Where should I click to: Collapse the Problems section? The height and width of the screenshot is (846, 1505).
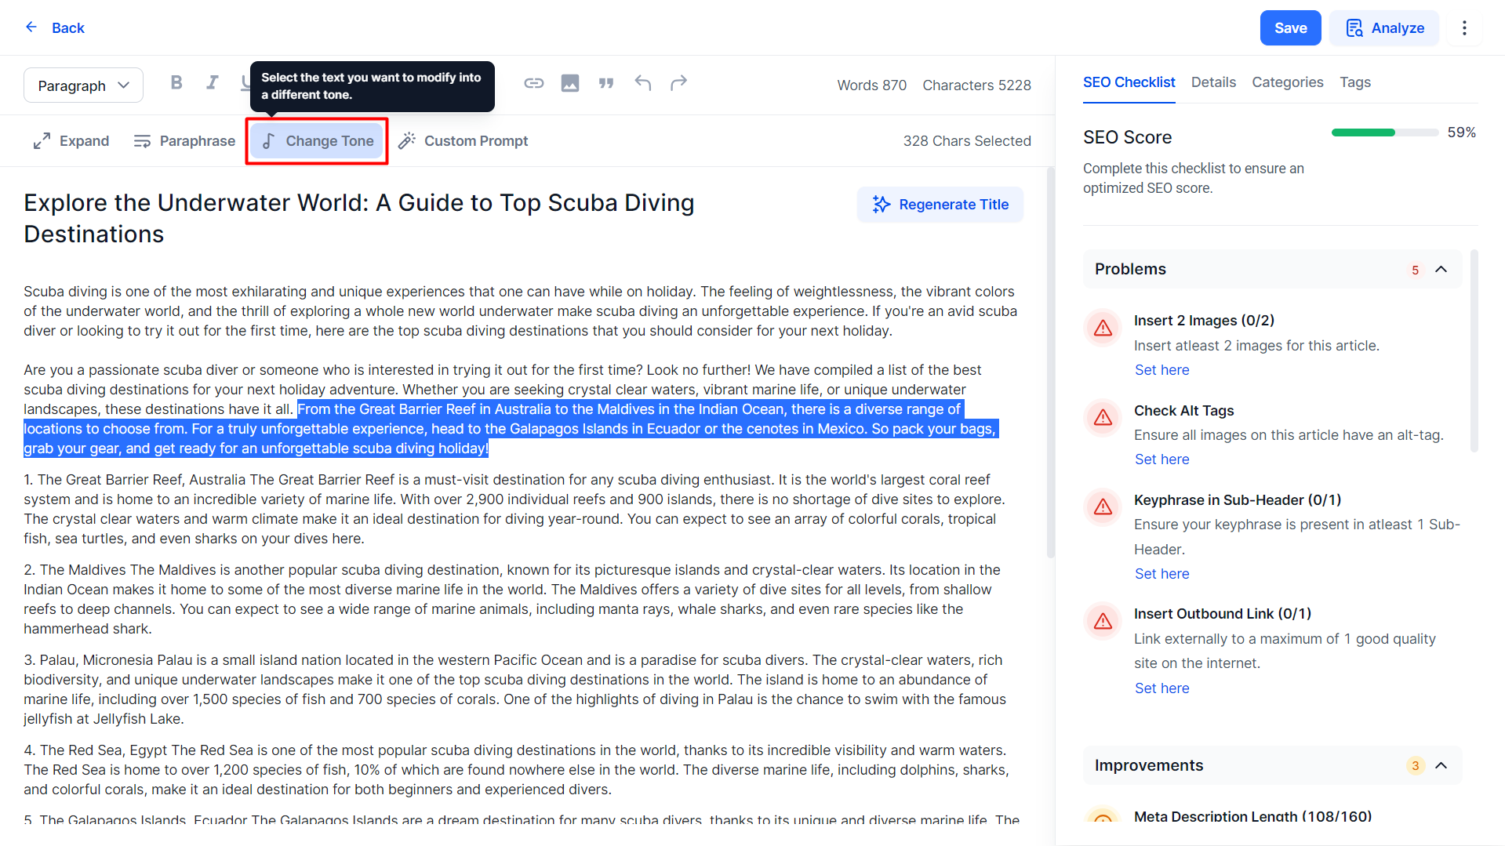pyautogui.click(x=1441, y=269)
